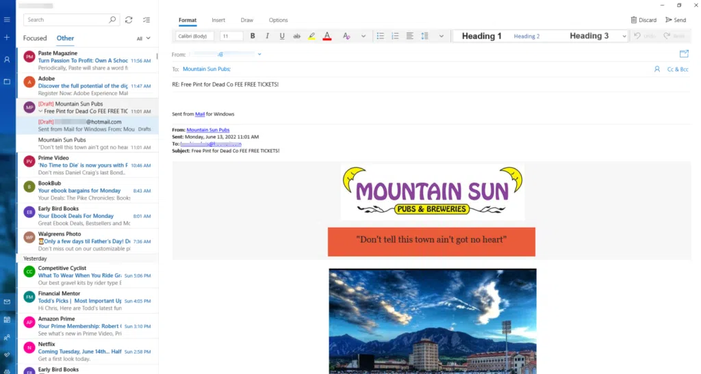Open the BookBub email
This screenshot has height=374, width=701.
pyautogui.click(x=87, y=191)
